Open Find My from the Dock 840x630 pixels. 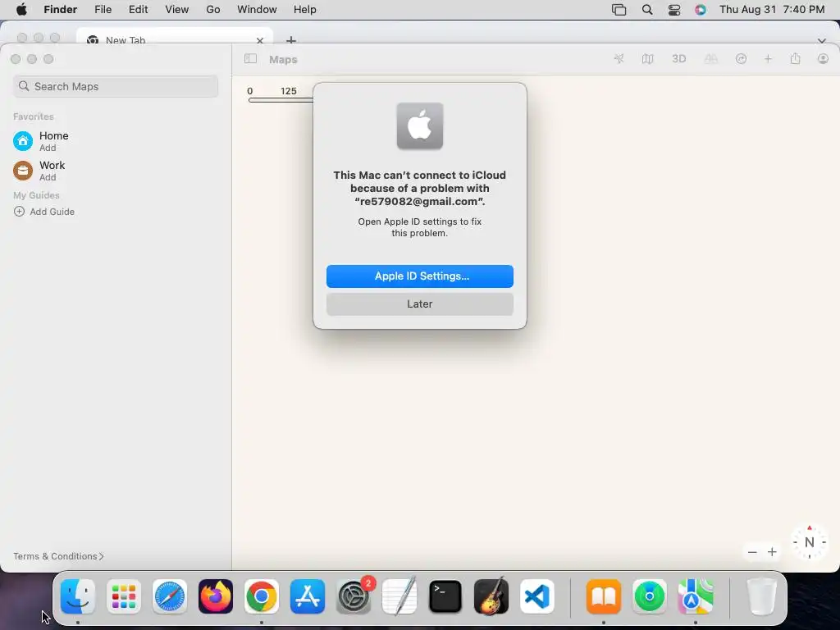(650, 596)
